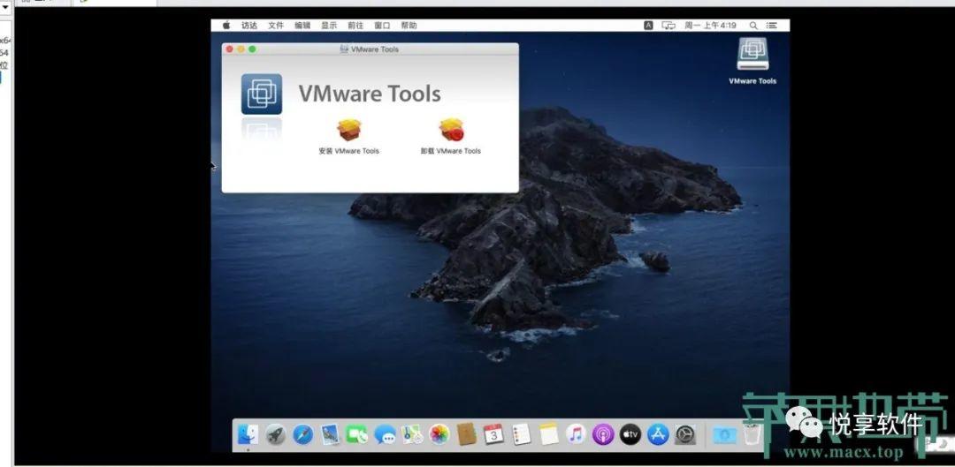Image resolution: width=955 pixels, height=467 pixels.
Task: Open the 前往 menu
Action: click(x=355, y=26)
